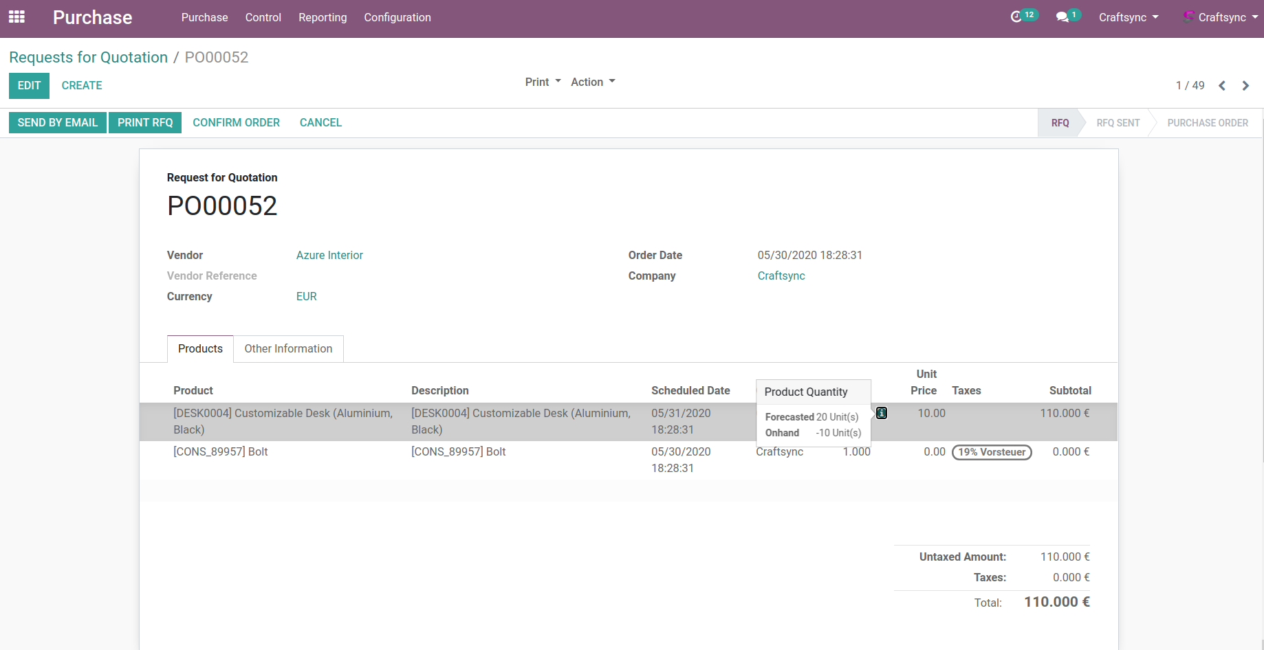The image size is (1264, 650).
Task: Click the Send by Email button
Action: (58, 122)
